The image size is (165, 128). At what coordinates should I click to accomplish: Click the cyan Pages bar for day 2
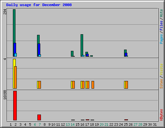point(15,55)
